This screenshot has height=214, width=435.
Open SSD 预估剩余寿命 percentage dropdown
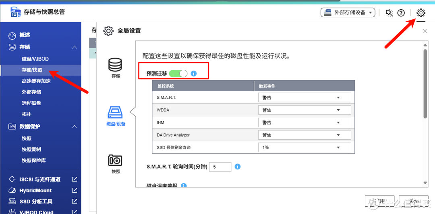pyautogui.click(x=304, y=147)
